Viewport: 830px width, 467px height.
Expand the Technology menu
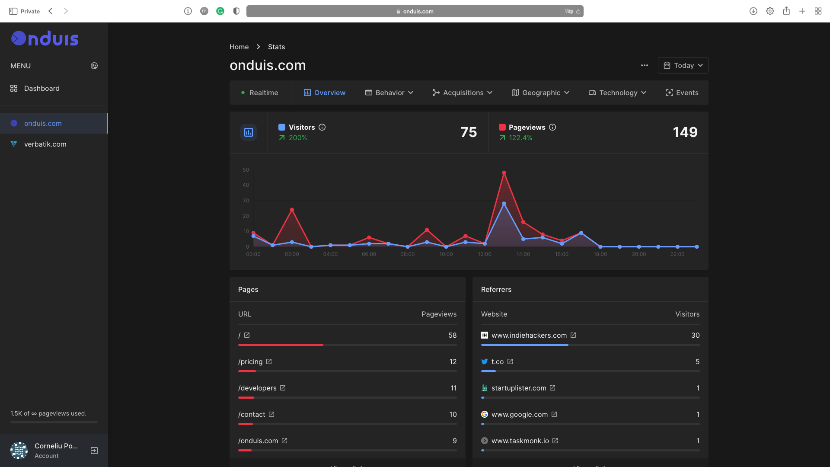[617, 93]
